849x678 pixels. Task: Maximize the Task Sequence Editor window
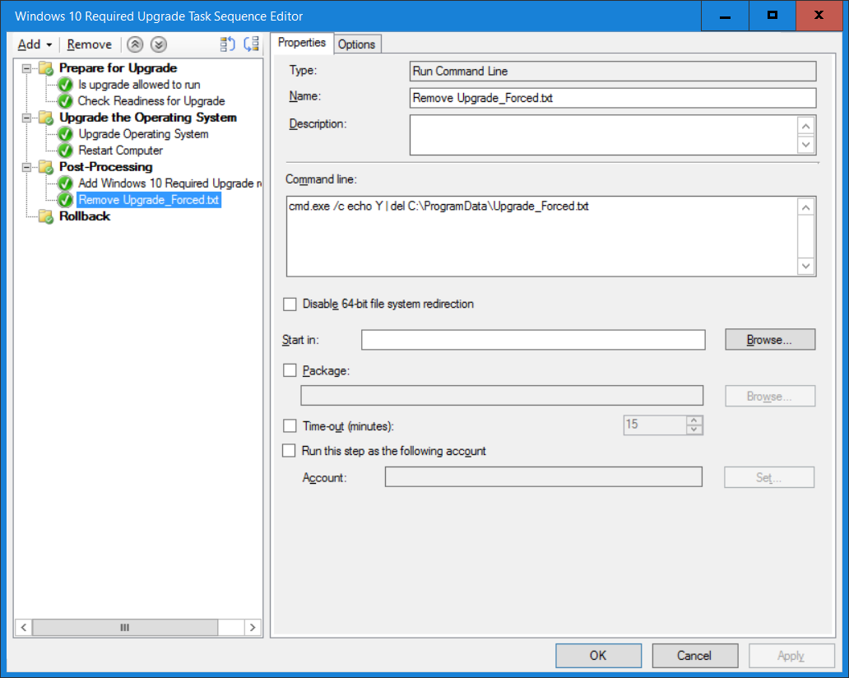coord(772,16)
